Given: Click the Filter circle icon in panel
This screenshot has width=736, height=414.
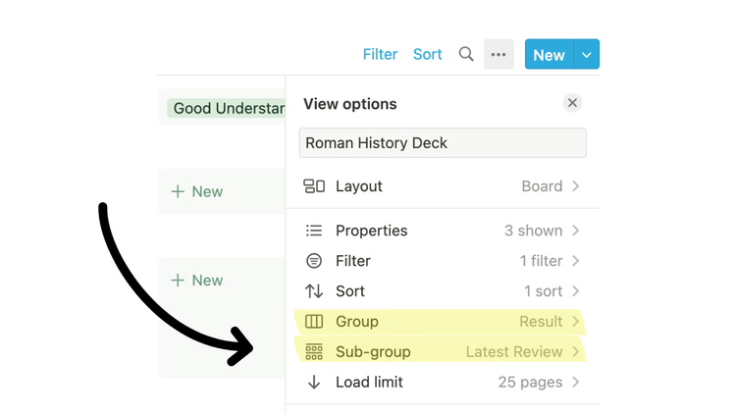Looking at the screenshot, I should [314, 261].
